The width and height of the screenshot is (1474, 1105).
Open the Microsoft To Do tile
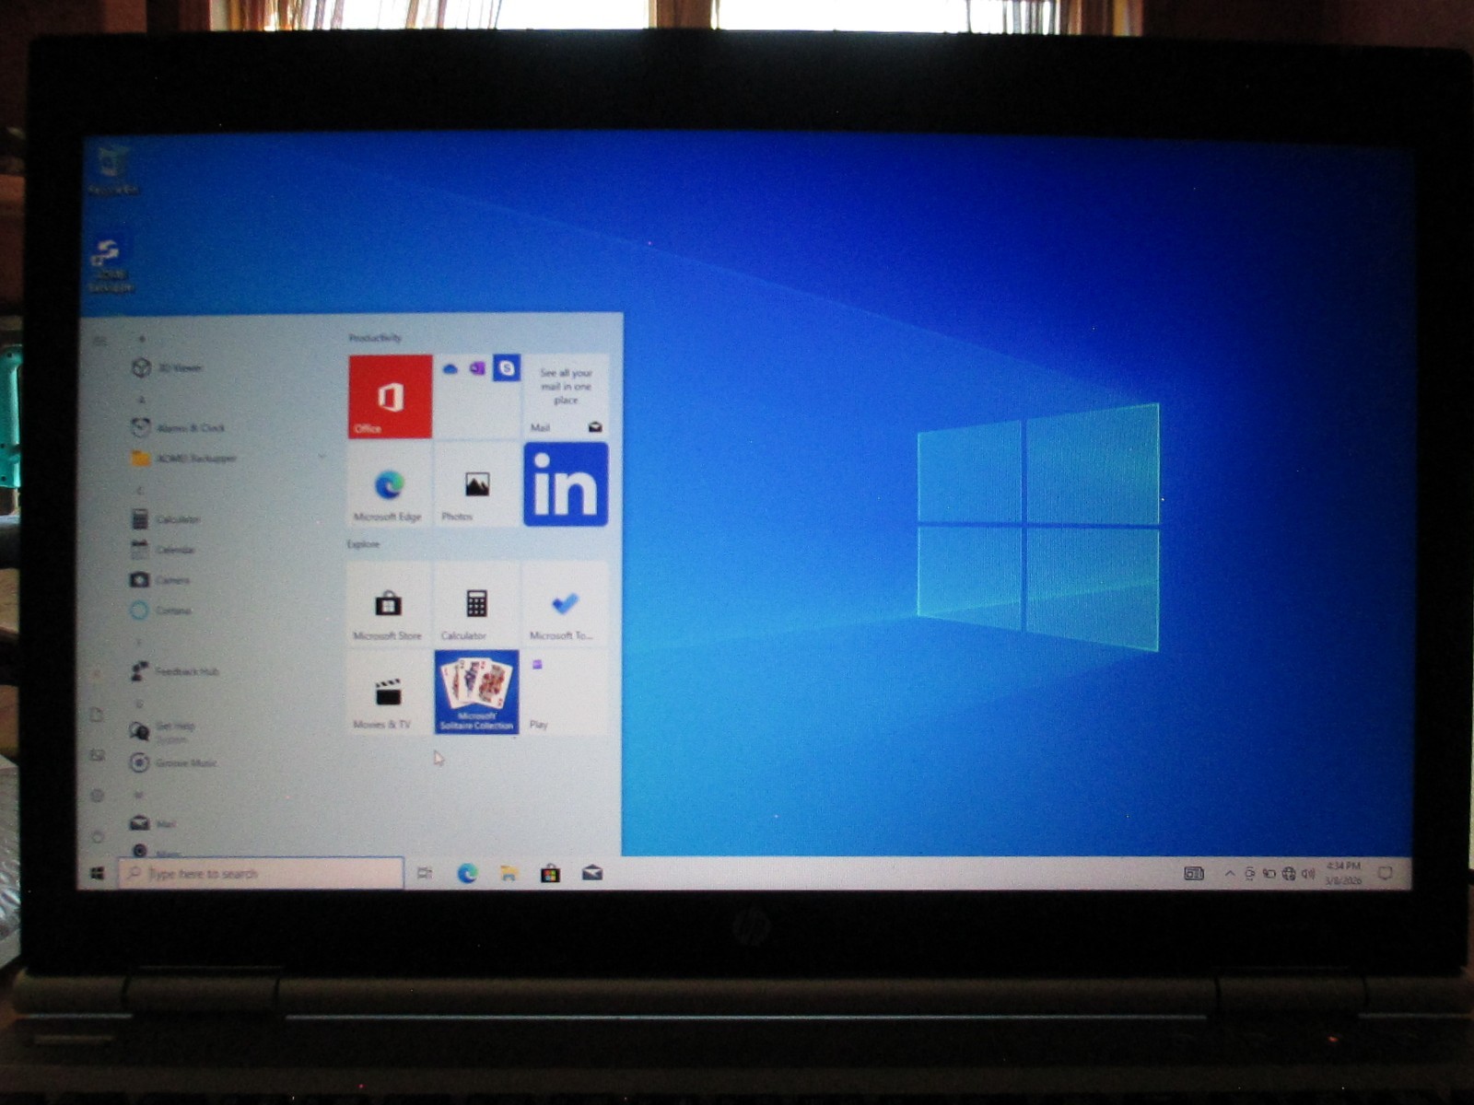[x=566, y=605]
